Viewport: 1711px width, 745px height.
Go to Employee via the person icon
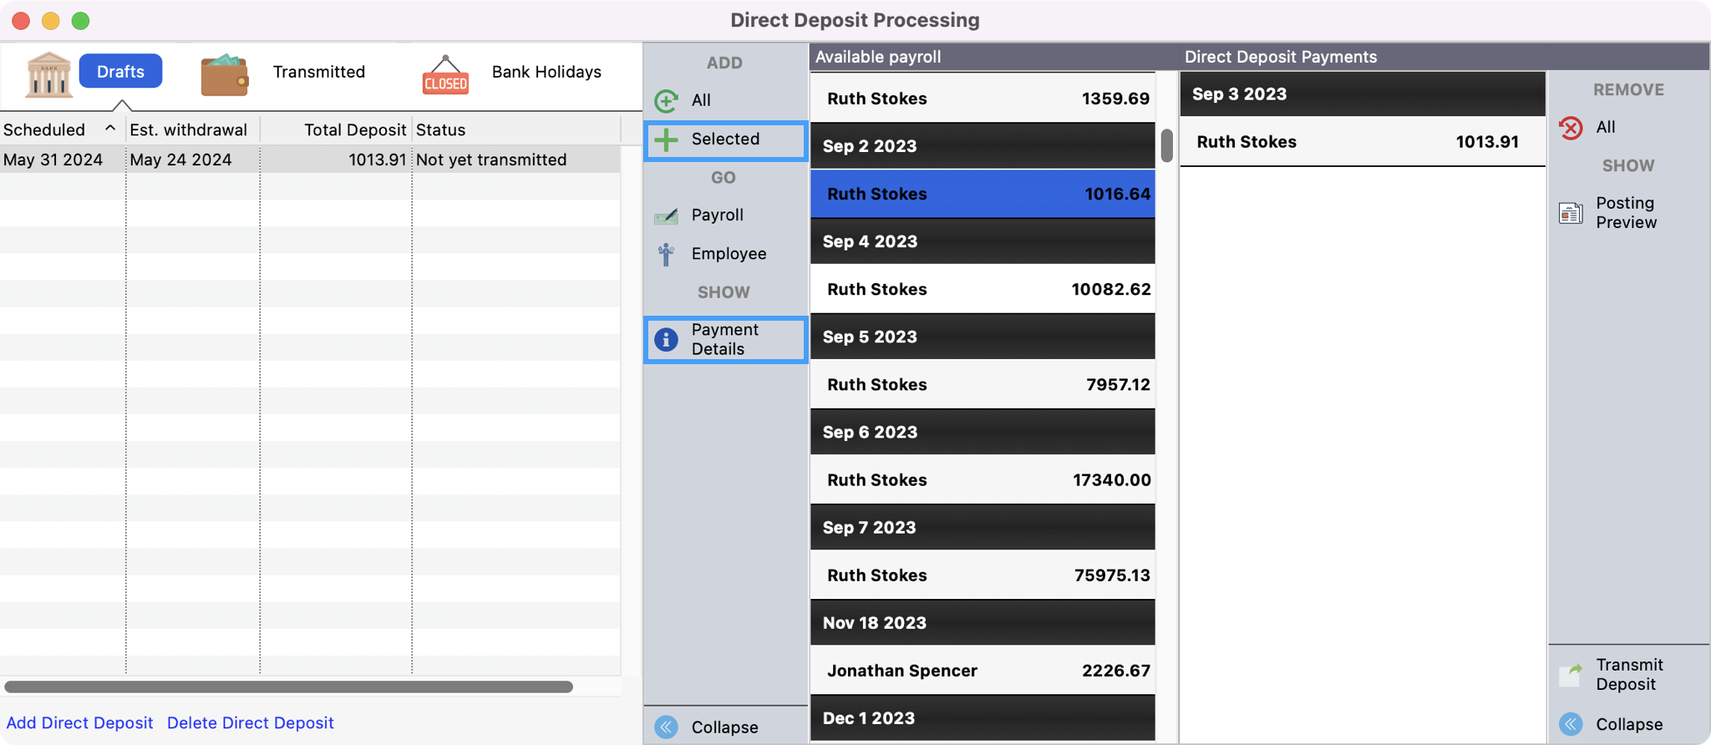click(x=666, y=254)
